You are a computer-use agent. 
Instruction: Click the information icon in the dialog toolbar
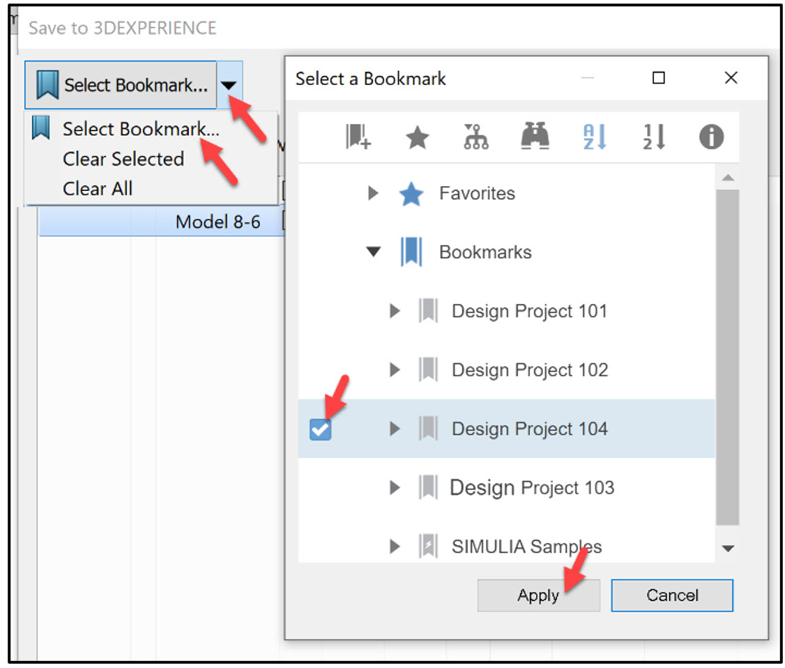point(712,137)
